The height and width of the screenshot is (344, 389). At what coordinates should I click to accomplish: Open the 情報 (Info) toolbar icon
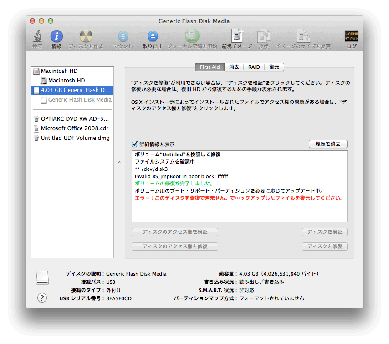click(56, 36)
